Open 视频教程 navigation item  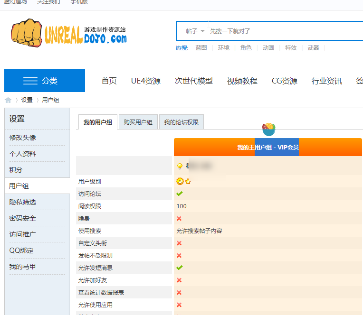point(242,81)
